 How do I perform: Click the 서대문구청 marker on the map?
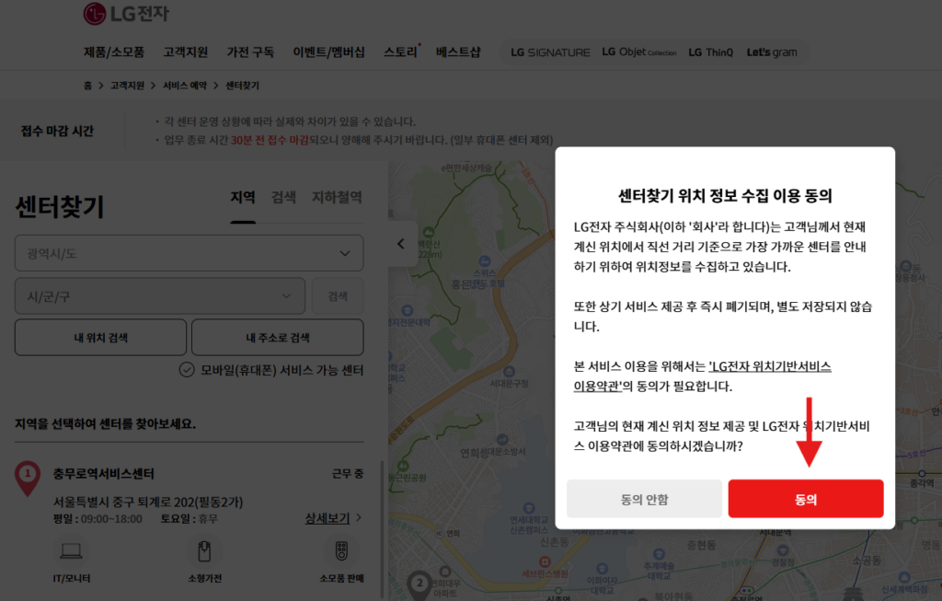pos(510,372)
